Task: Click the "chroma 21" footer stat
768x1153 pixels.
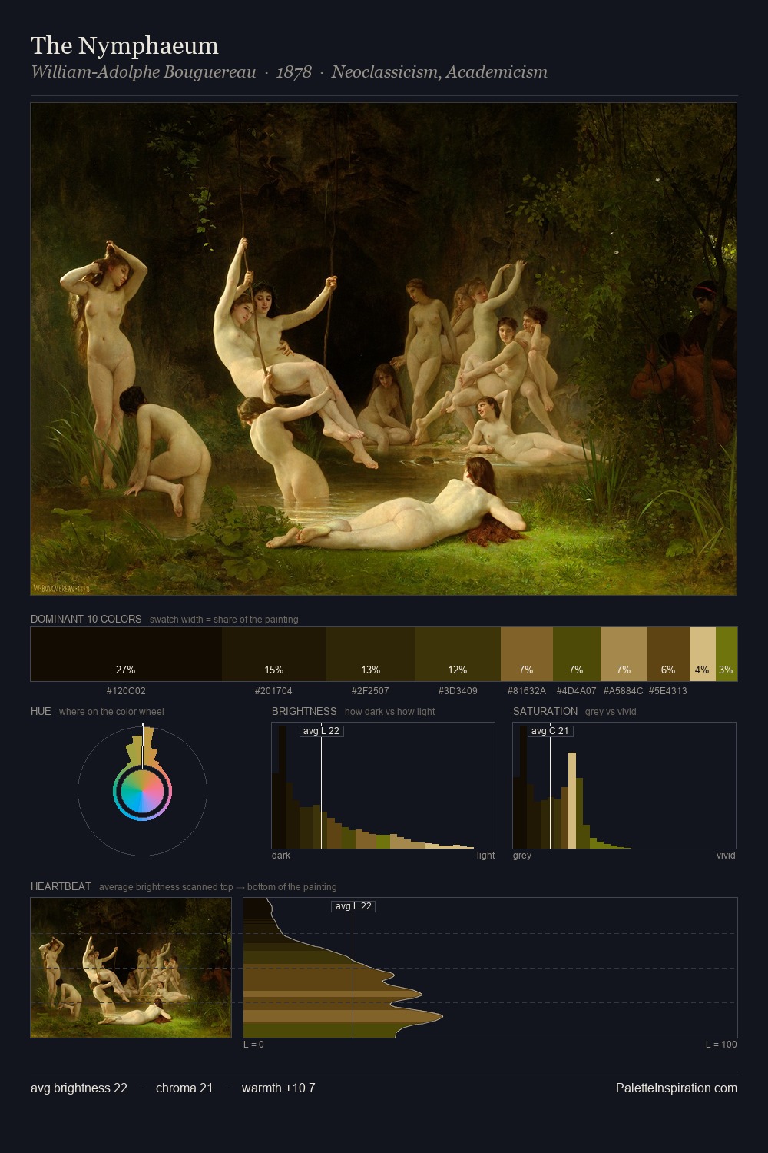Action: tap(184, 1088)
